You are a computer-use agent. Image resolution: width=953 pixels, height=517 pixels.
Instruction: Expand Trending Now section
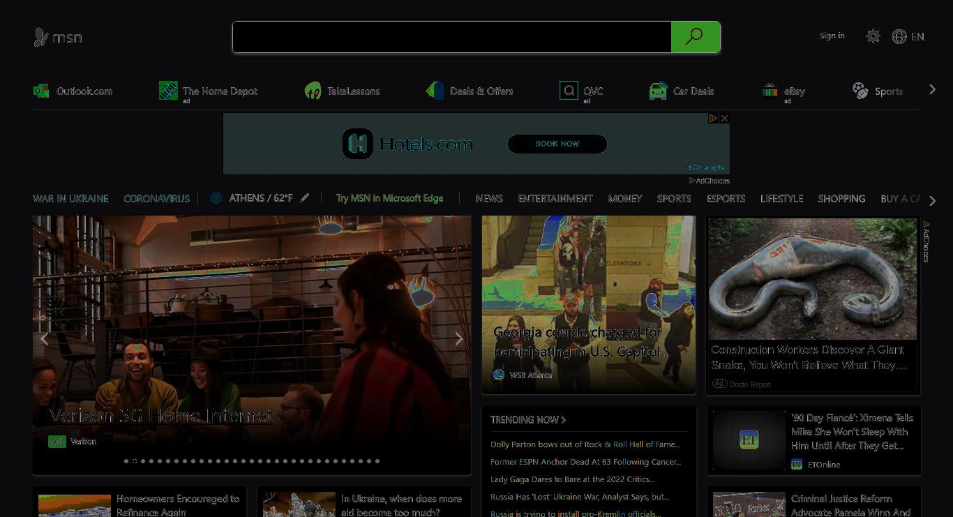528,420
